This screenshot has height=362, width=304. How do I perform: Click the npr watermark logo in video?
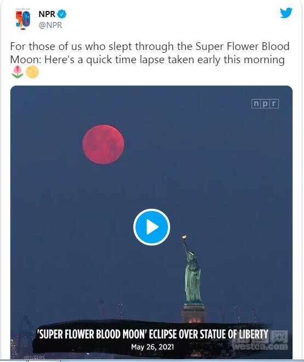(x=265, y=104)
